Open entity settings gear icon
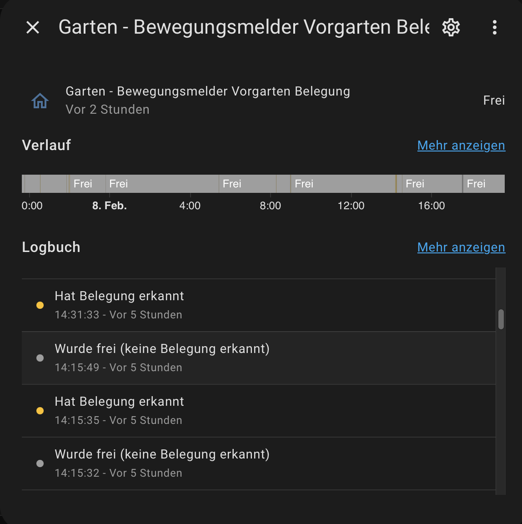Screen dimensions: 522x524 pyautogui.click(x=451, y=28)
